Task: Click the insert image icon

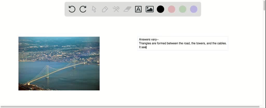Action: 150,9
